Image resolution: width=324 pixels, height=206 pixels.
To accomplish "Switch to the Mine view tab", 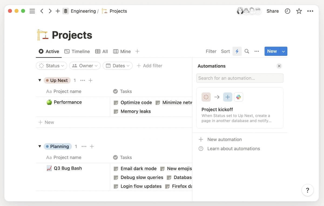I will pyautogui.click(x=122, y=51).
